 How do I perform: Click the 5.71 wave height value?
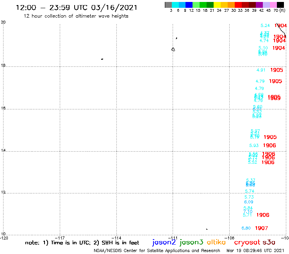(x=247, y=215)
